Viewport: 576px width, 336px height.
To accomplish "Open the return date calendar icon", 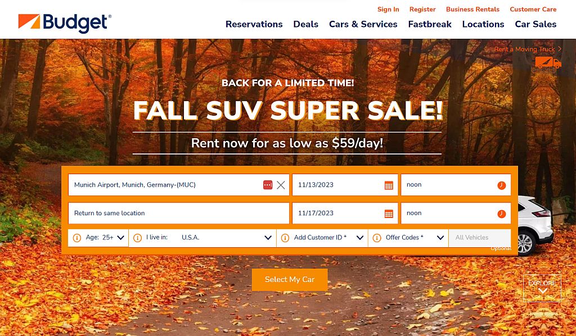I will pyautogui.click(x=389, y=214).
